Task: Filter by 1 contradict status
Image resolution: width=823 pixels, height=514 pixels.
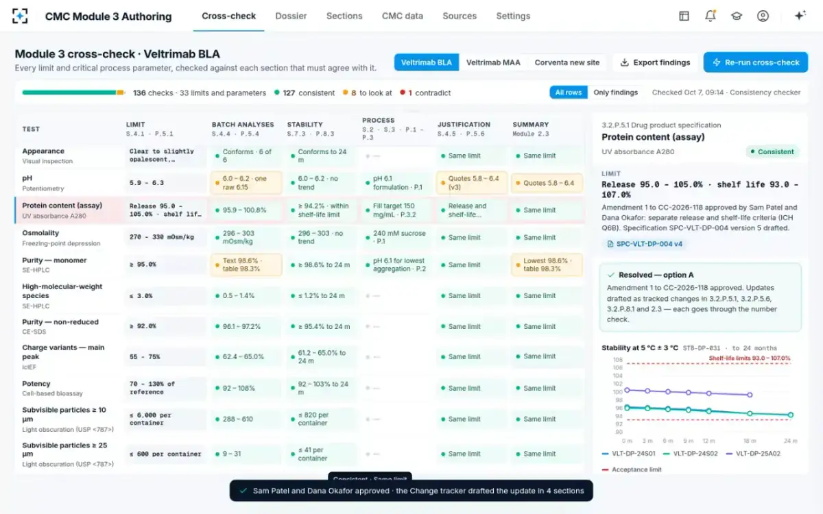Action: pyautogui.click(x=425, y=93)
